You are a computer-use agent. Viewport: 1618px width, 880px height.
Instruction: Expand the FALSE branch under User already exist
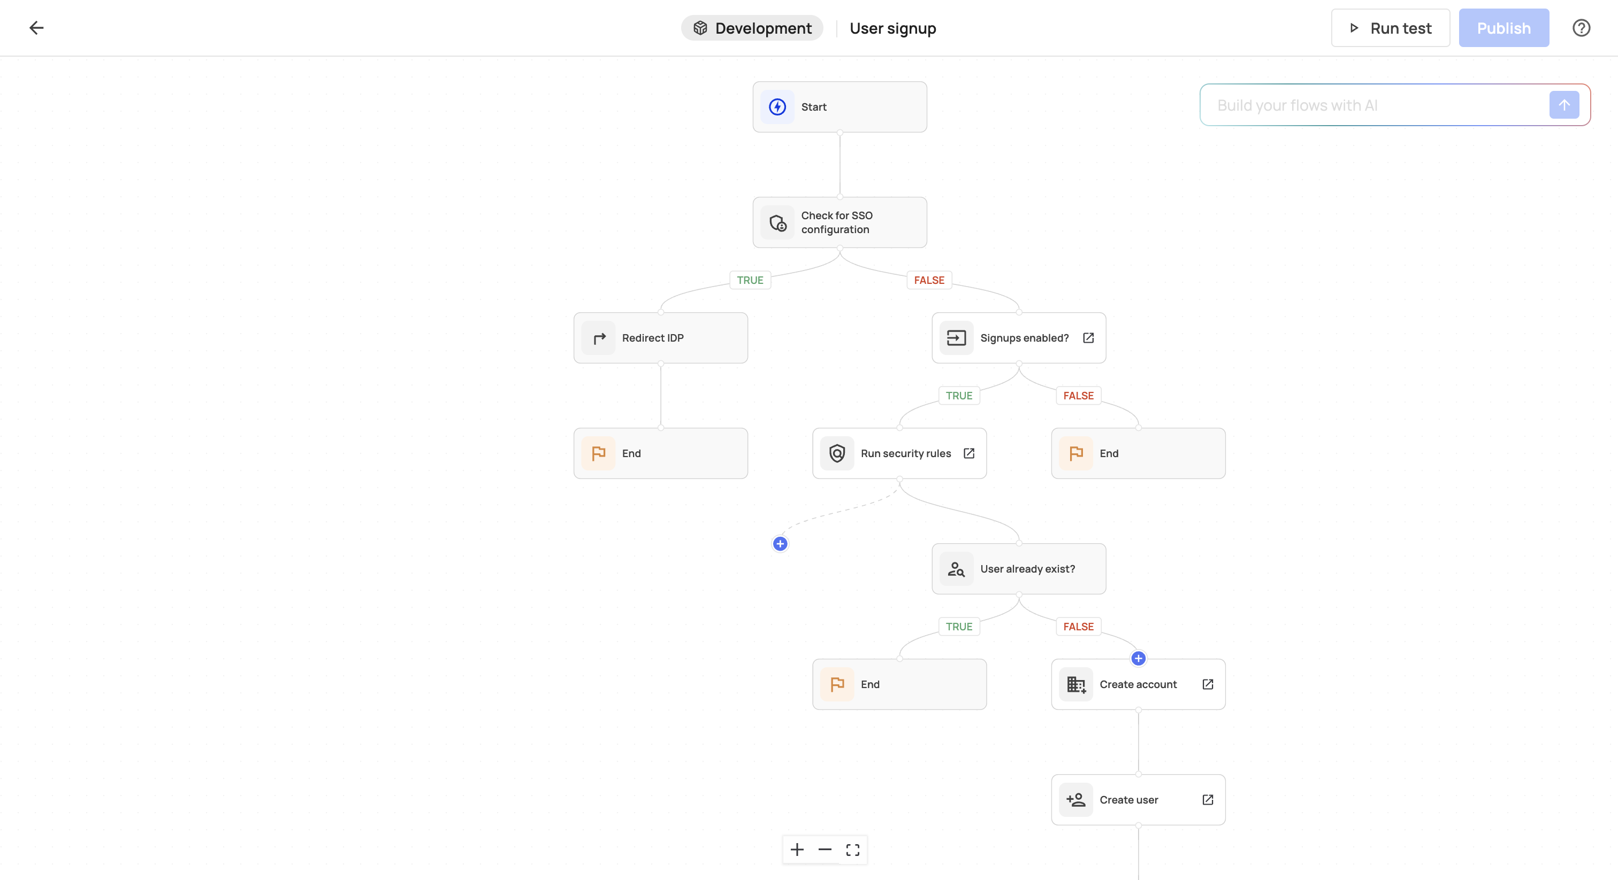point(1078,626)
